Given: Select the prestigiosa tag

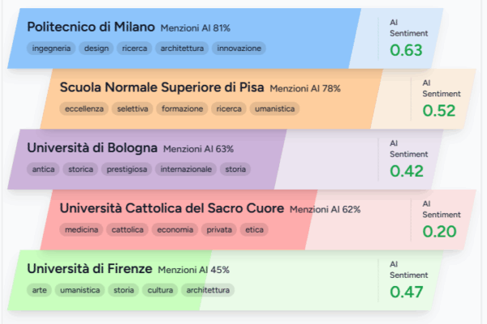Looking at the screenshot, I should tap(127, 169).
